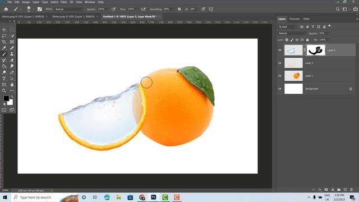Select the History Brush tool
The height and width of the screenshot is (202, 359).
click(x=4, y=60)
